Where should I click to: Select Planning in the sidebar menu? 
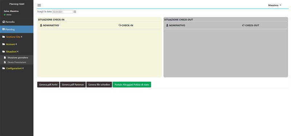(x=17, y=29)
